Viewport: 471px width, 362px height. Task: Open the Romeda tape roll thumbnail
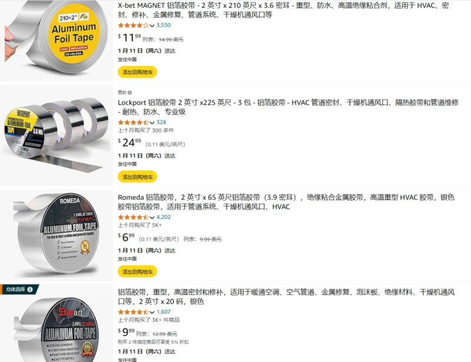[57, 235]
